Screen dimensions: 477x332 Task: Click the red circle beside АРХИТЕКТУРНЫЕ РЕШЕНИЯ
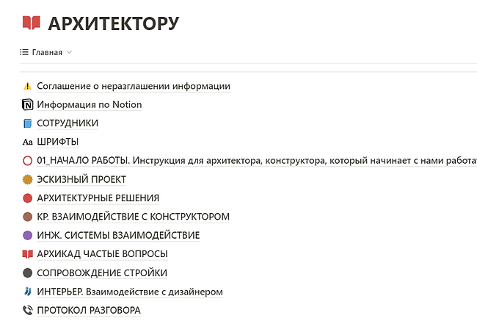pyautogui.click(x=28, y=198)
